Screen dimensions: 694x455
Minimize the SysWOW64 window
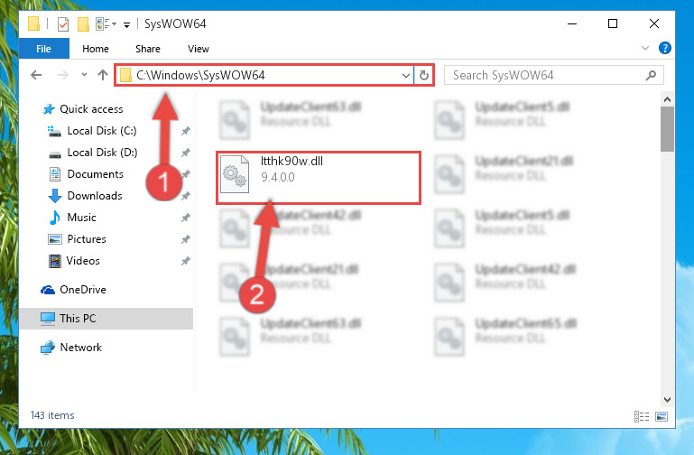tap(572, 23)
